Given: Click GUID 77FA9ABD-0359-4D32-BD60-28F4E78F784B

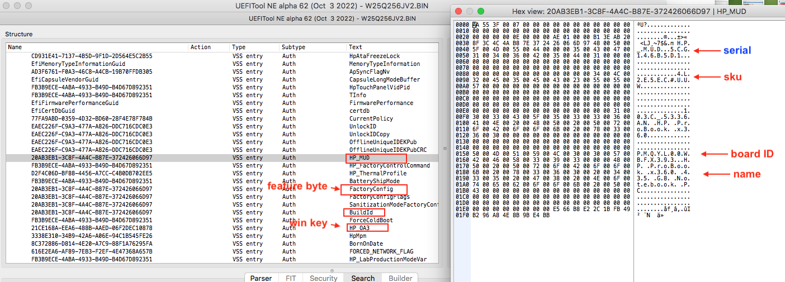Looking at the screenshot, I should (x=92, y=118).
